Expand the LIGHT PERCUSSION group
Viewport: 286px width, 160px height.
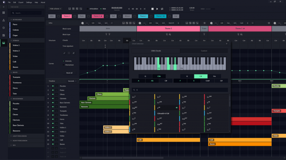click(x=11, y=136)
